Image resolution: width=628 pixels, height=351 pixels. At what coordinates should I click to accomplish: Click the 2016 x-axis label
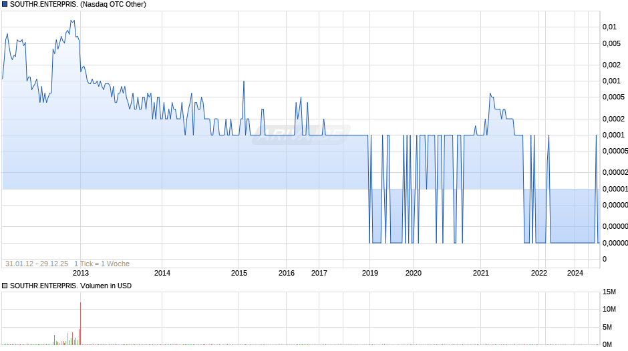(x=287, y=273)
